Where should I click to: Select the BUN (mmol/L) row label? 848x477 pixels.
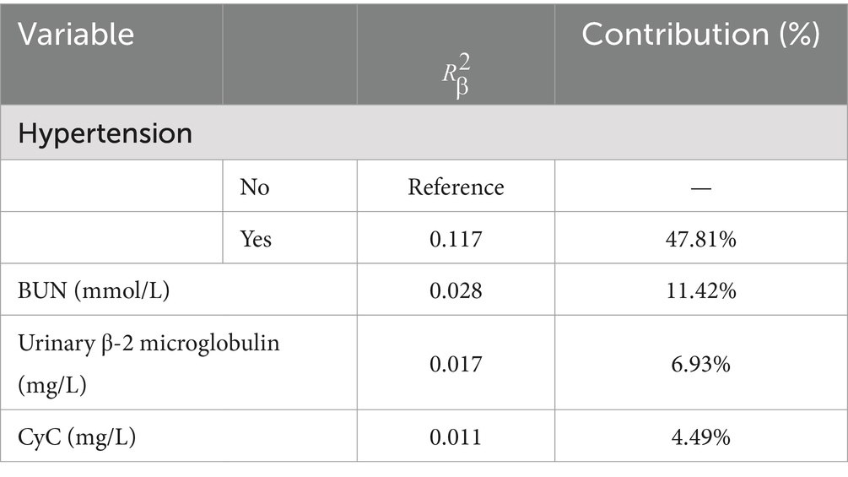[94, 290]
